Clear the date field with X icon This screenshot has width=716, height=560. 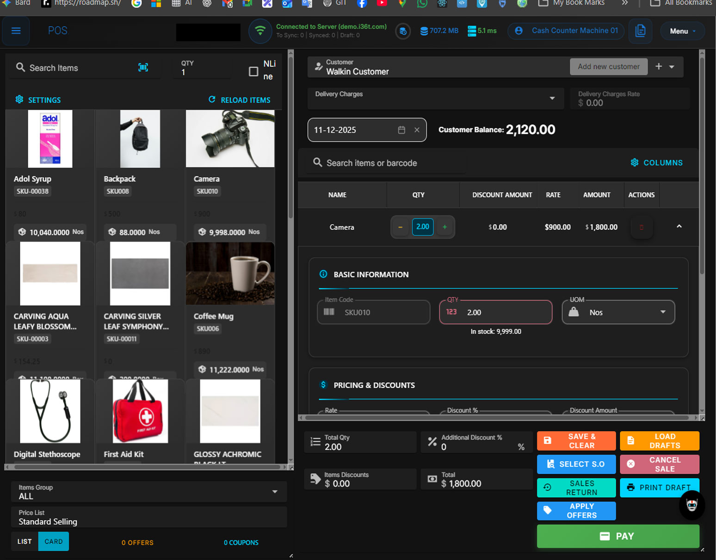point(417,130)
